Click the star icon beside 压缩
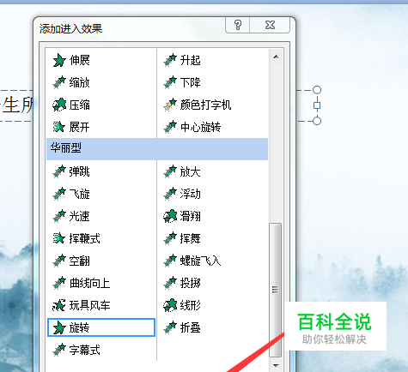This screenshot has height=372, width=408. click(x=59, y=105)
